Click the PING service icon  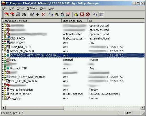point(8,60)
